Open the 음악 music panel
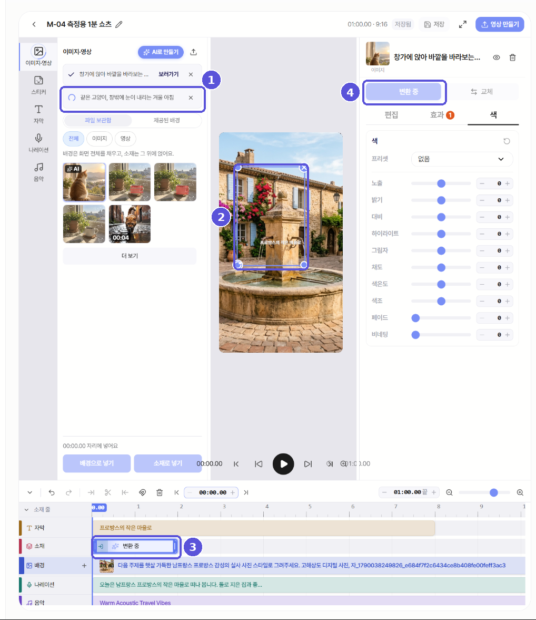 (38, 172)
